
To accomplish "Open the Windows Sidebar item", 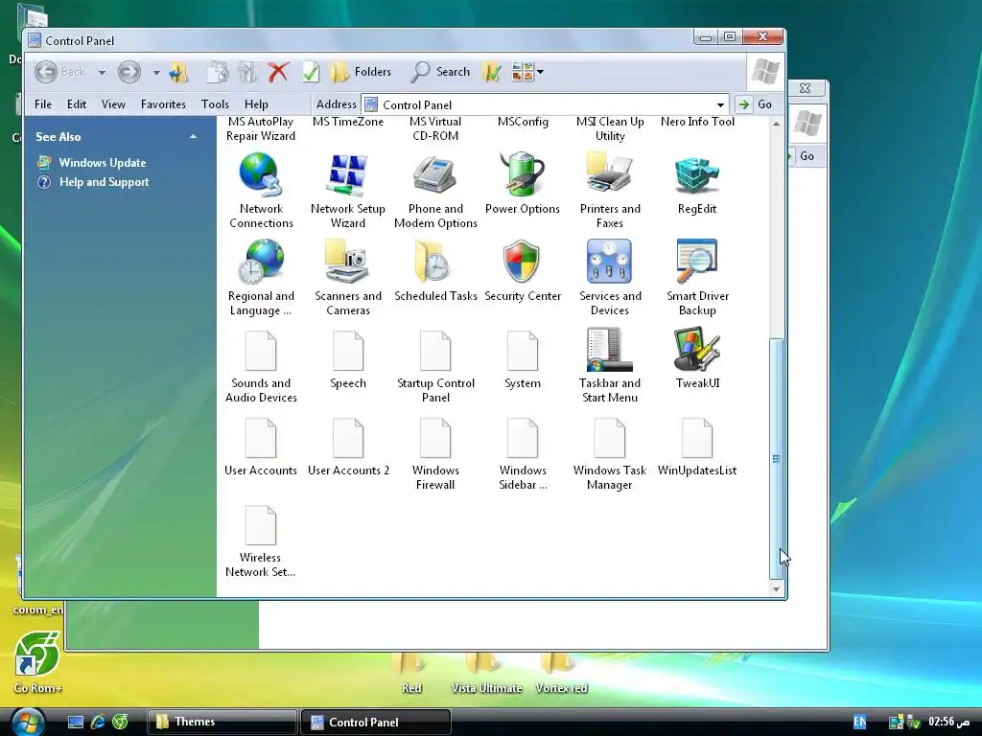I will (523, 453).
